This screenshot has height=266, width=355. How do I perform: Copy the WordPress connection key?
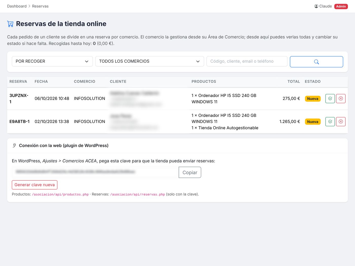[190, 172]
